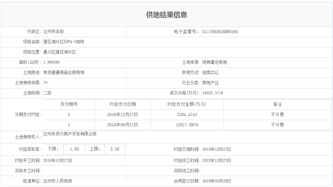Click the 下限 label cell

click(x=53, y=149)
